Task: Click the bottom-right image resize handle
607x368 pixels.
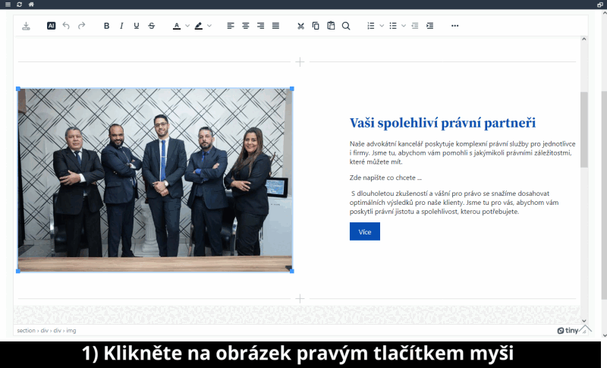Action: coord(292,272)
